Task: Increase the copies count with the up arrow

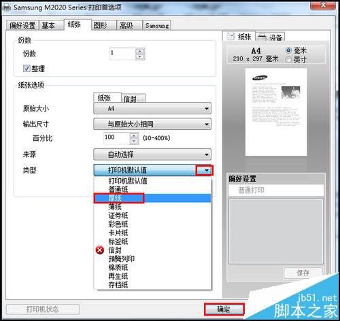Action: coord(140,52)
